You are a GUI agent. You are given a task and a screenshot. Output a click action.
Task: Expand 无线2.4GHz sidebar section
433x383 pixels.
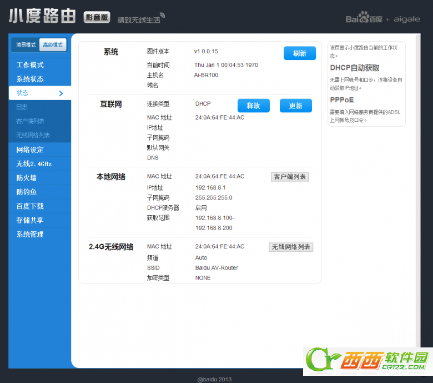tap(40, 164)
